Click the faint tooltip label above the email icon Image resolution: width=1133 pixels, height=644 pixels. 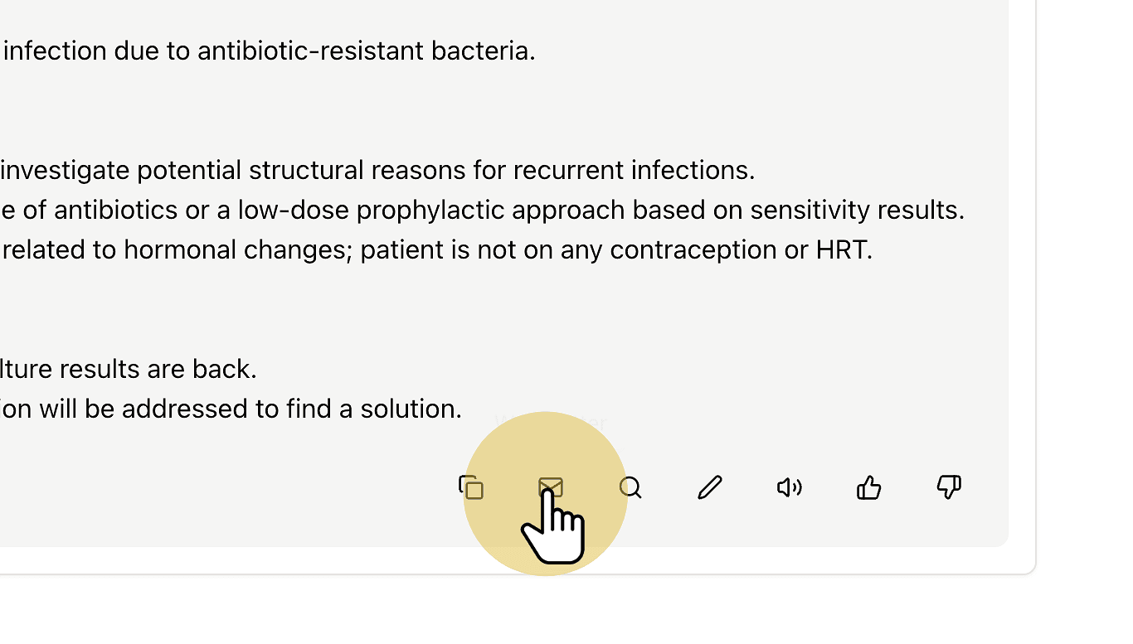click(x=551, y=422)
